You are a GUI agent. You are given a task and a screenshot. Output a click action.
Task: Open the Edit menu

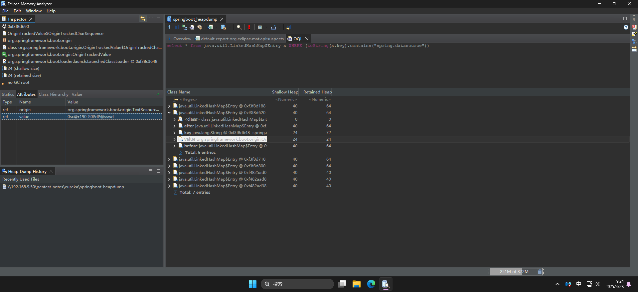click(17, 11)
